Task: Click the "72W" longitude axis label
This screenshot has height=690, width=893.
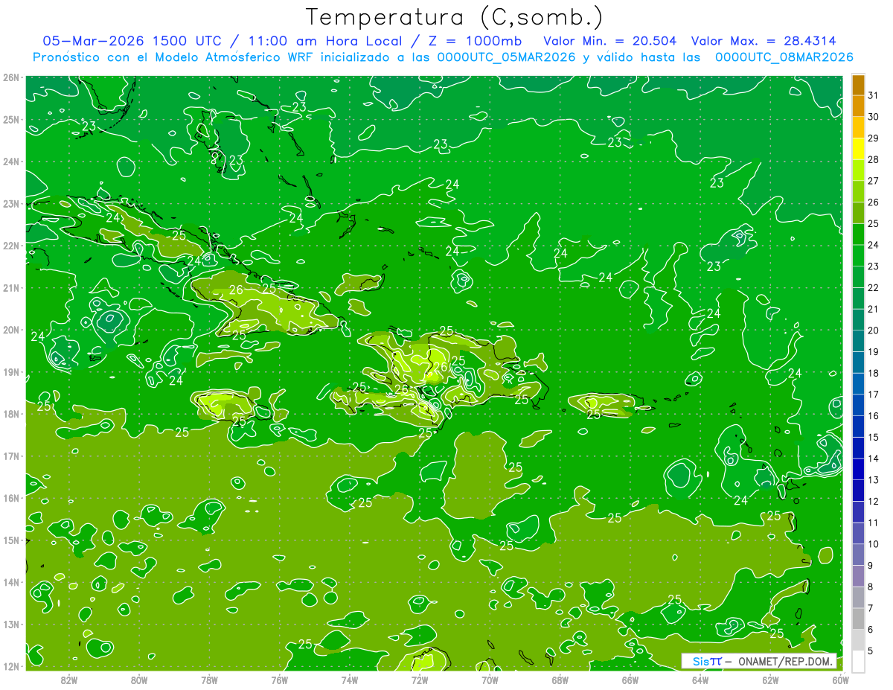Action: click(420, 680)
